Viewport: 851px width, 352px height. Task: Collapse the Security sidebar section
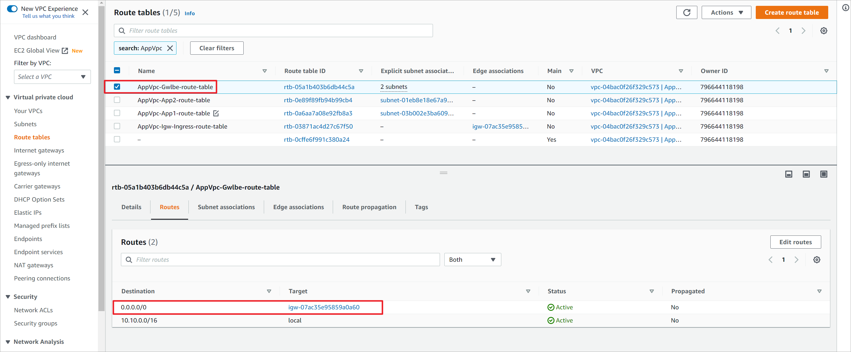(x=8, y=297)
